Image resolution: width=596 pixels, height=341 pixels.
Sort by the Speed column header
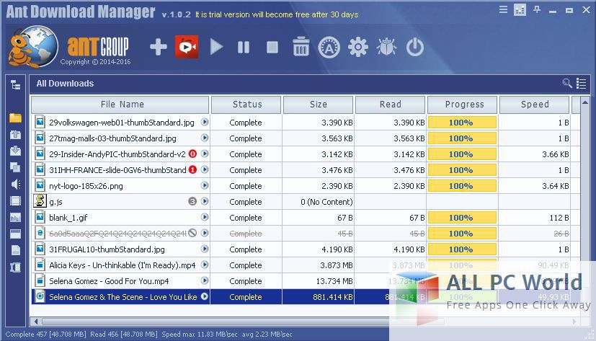(x=535, y=105)
